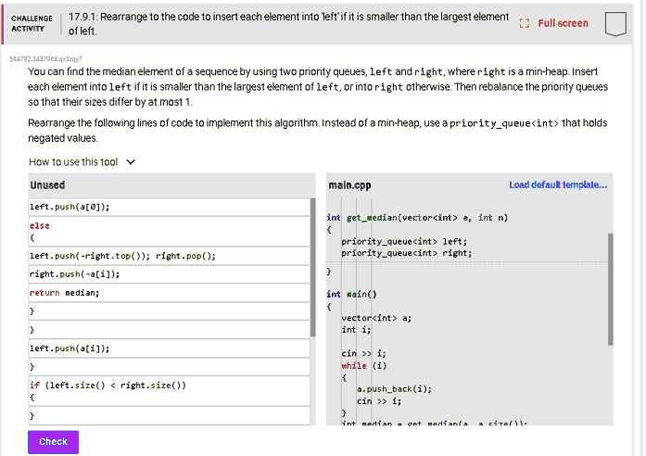Click the Unused panel heading
Screen dimensions: 646x456
[47, 185]
